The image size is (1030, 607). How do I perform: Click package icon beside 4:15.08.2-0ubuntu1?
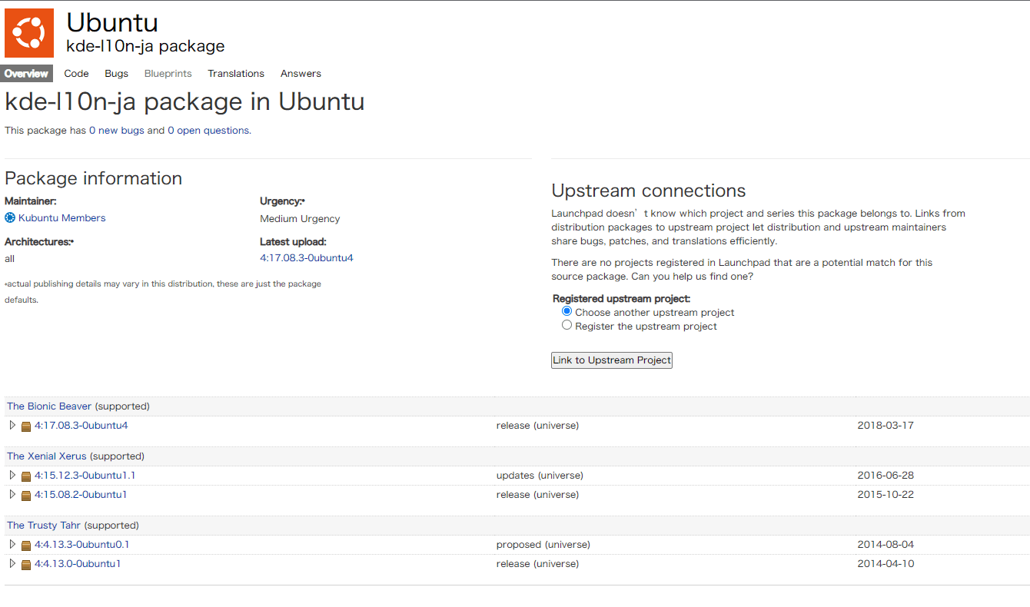[26, 496]
